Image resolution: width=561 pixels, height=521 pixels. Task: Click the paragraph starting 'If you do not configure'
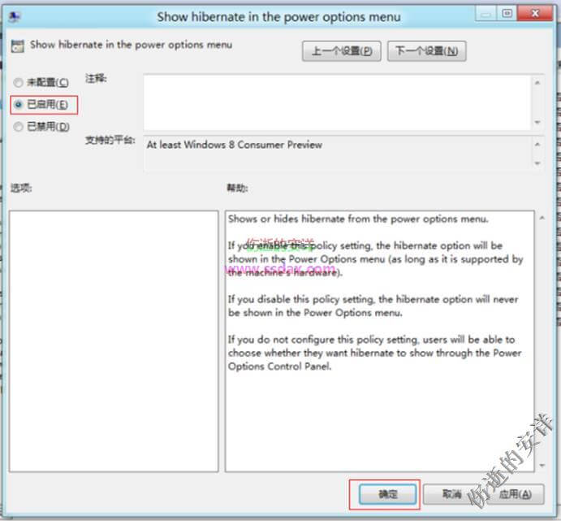(x=374, y=353)
